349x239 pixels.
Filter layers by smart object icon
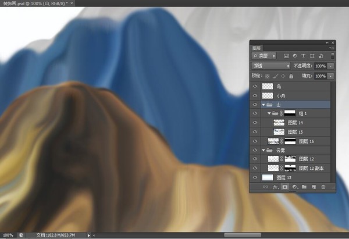point(320,56)
